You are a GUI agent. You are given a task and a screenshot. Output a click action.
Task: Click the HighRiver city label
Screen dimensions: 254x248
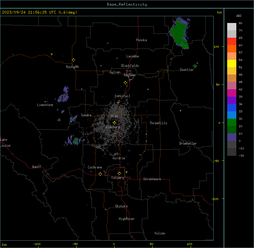click(127, 219)
